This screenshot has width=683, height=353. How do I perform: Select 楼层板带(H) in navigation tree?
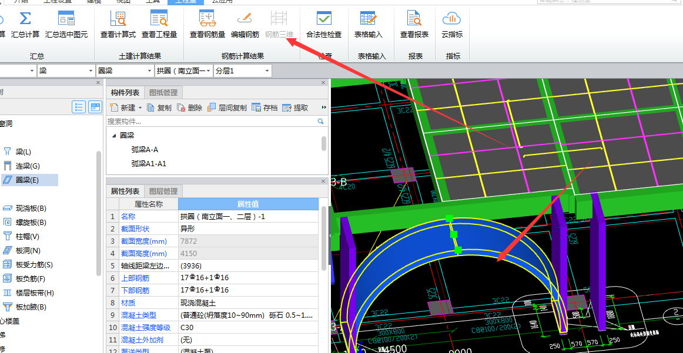(35, 293)
